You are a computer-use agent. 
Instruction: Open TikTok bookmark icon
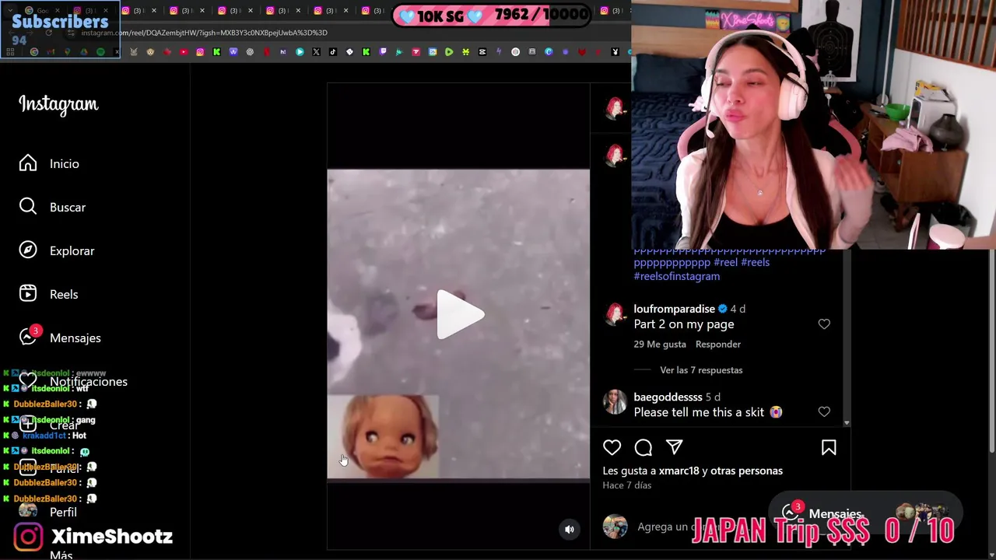click(x=333, y=52)
